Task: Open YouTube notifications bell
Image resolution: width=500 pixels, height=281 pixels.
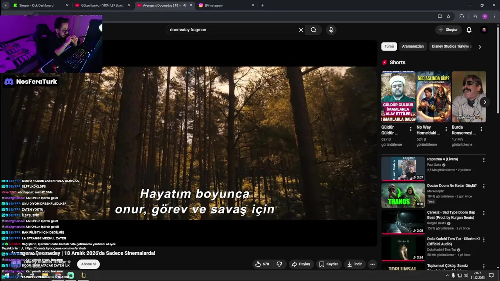Action: click(x=469, y=30)
